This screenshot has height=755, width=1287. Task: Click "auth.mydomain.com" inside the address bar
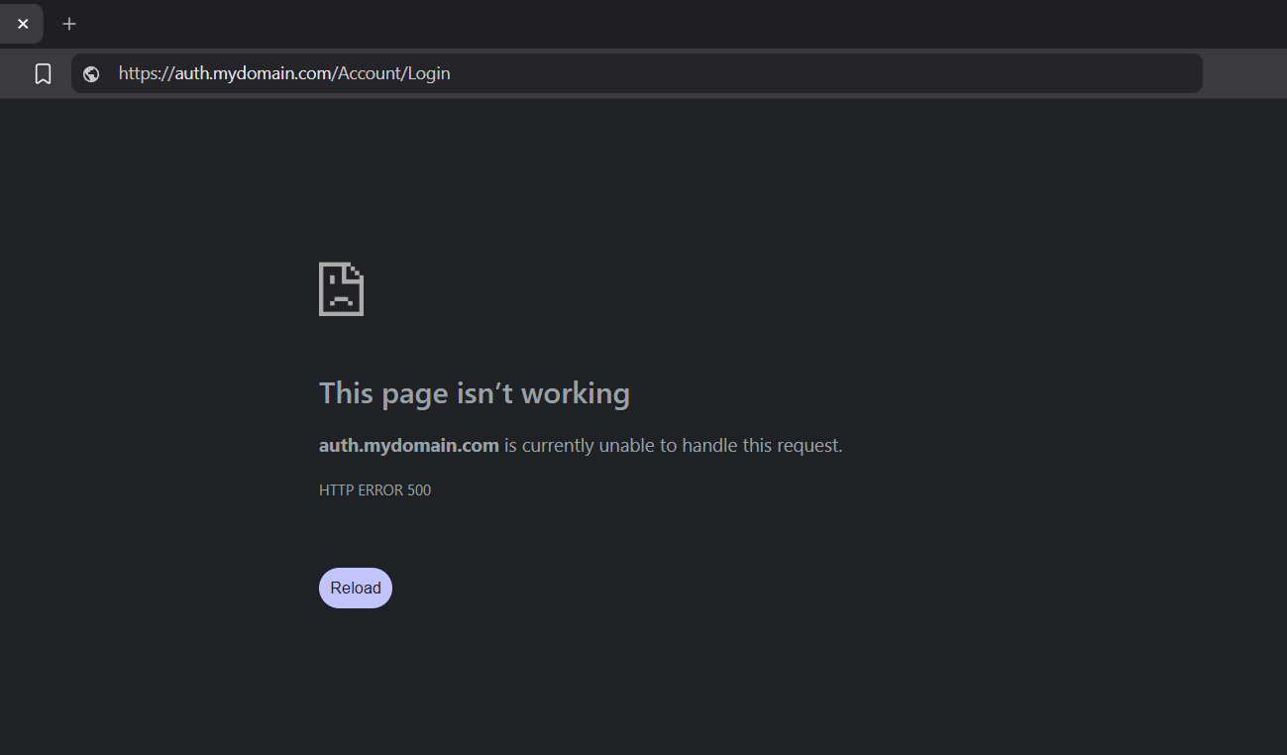(254, 73)
